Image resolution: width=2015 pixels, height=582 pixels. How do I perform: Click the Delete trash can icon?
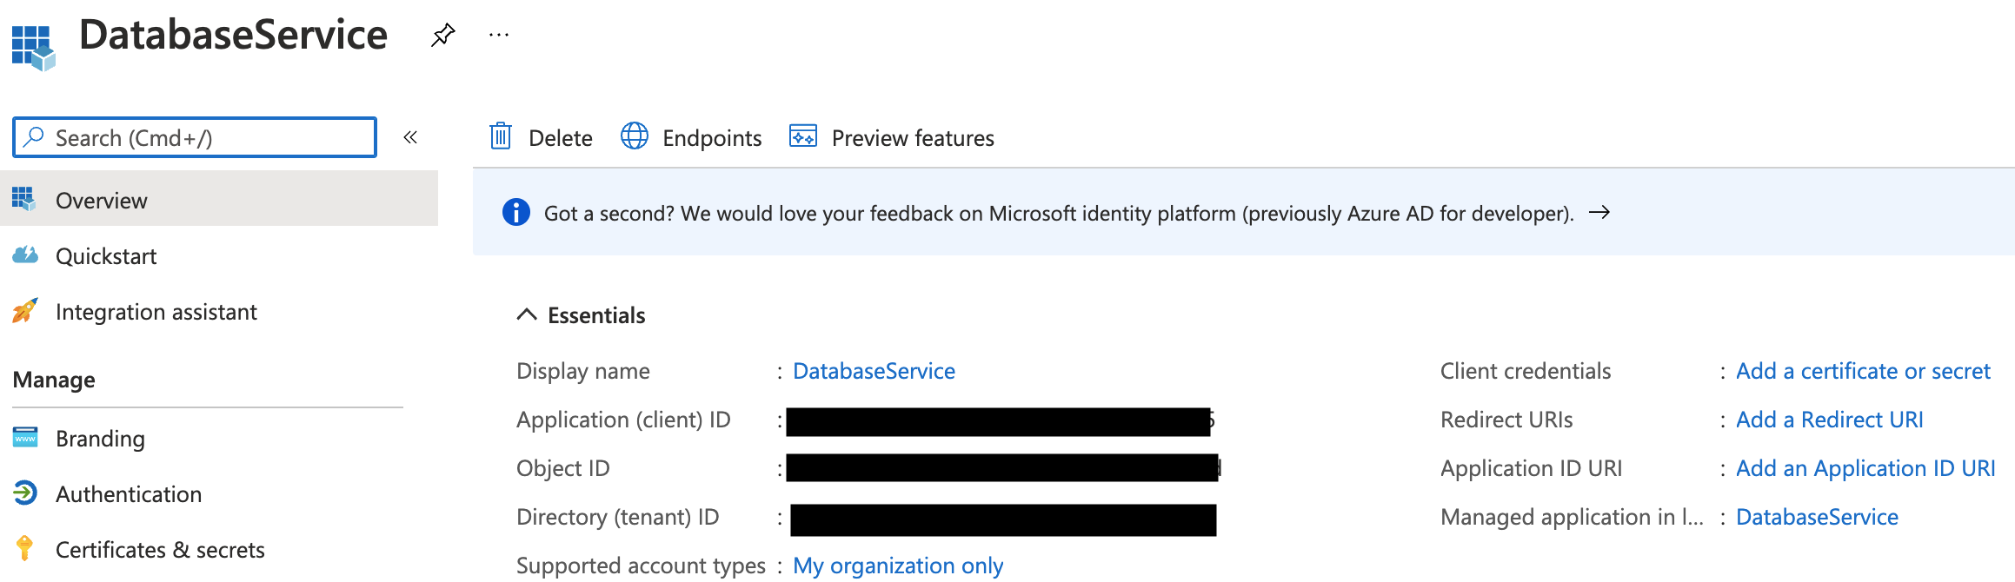pos(501,136)
